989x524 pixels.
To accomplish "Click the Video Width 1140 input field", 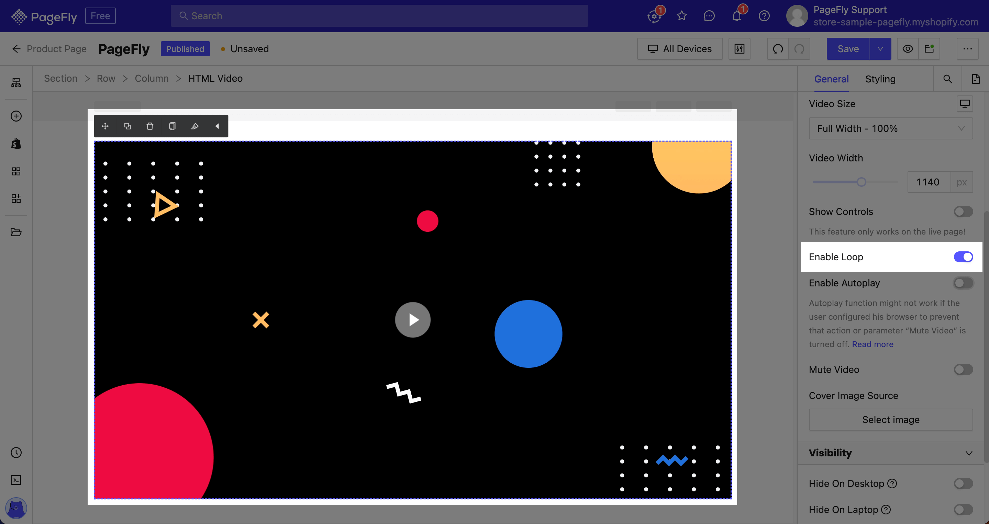I will (929, 182).
